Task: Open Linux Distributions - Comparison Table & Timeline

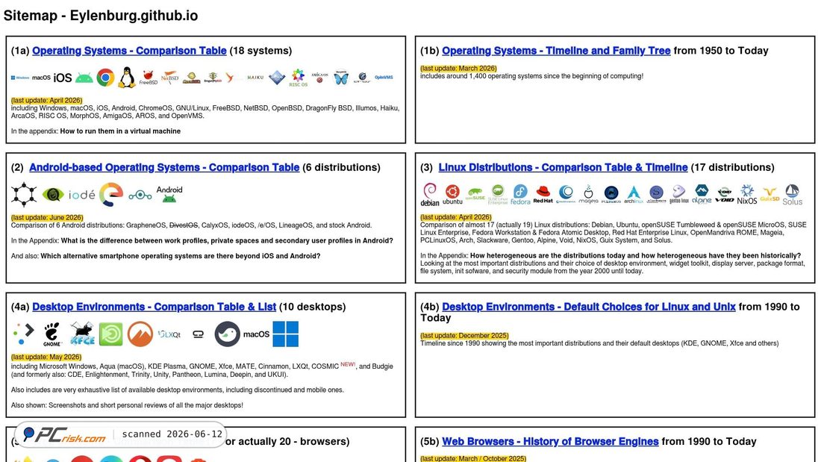Action: 563,168
